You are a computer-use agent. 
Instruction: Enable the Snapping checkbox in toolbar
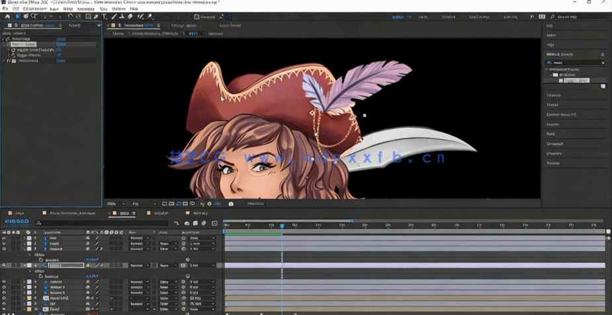[198, 17]
